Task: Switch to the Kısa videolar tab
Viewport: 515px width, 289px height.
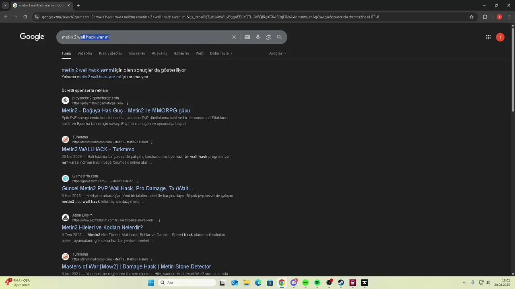Action: coord(111,53)
